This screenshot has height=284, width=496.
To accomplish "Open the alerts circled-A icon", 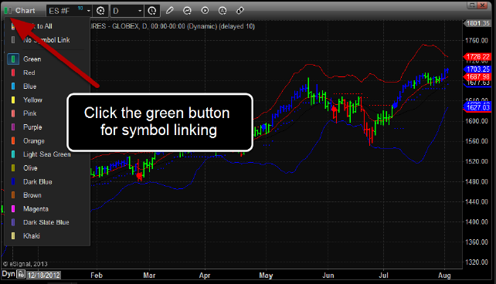I will [223, 11].
